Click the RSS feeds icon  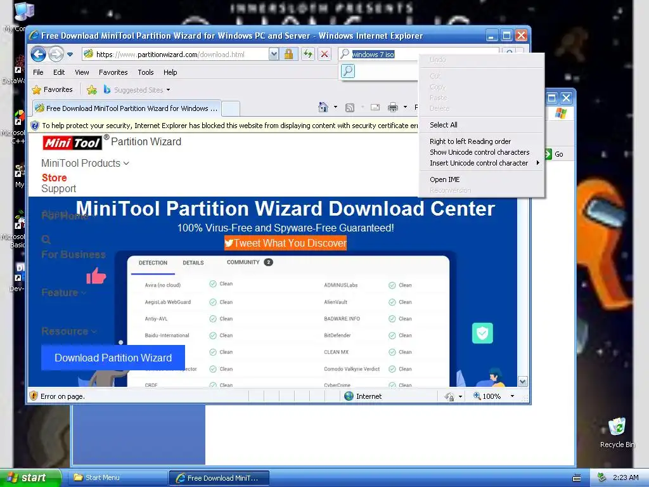pyautogui.click(x=350, y=108)
